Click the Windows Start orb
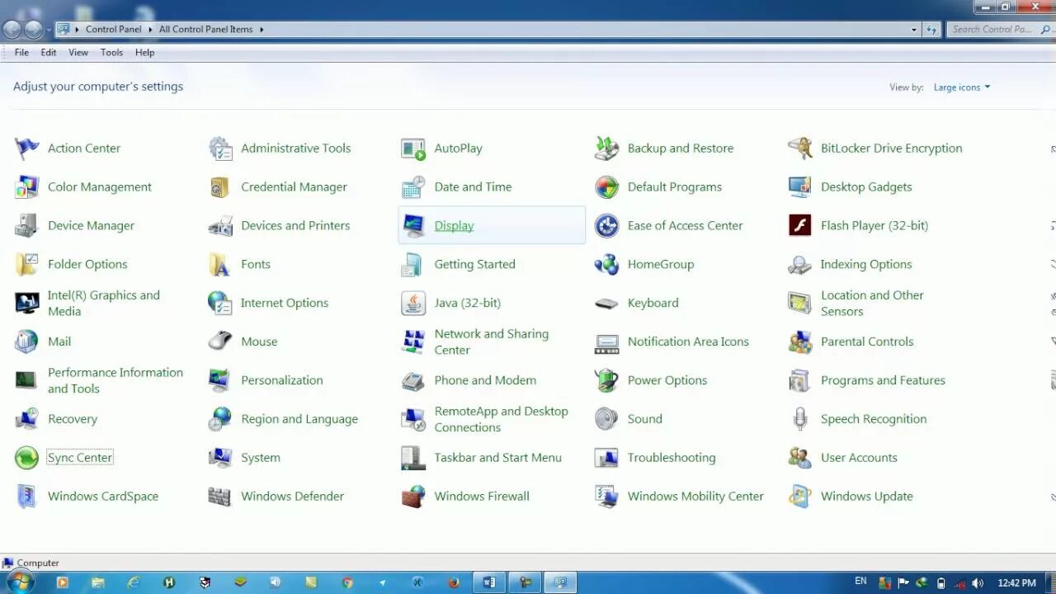Image resolution: width=1056 pixels, height=594 pixels. point(18,582)
